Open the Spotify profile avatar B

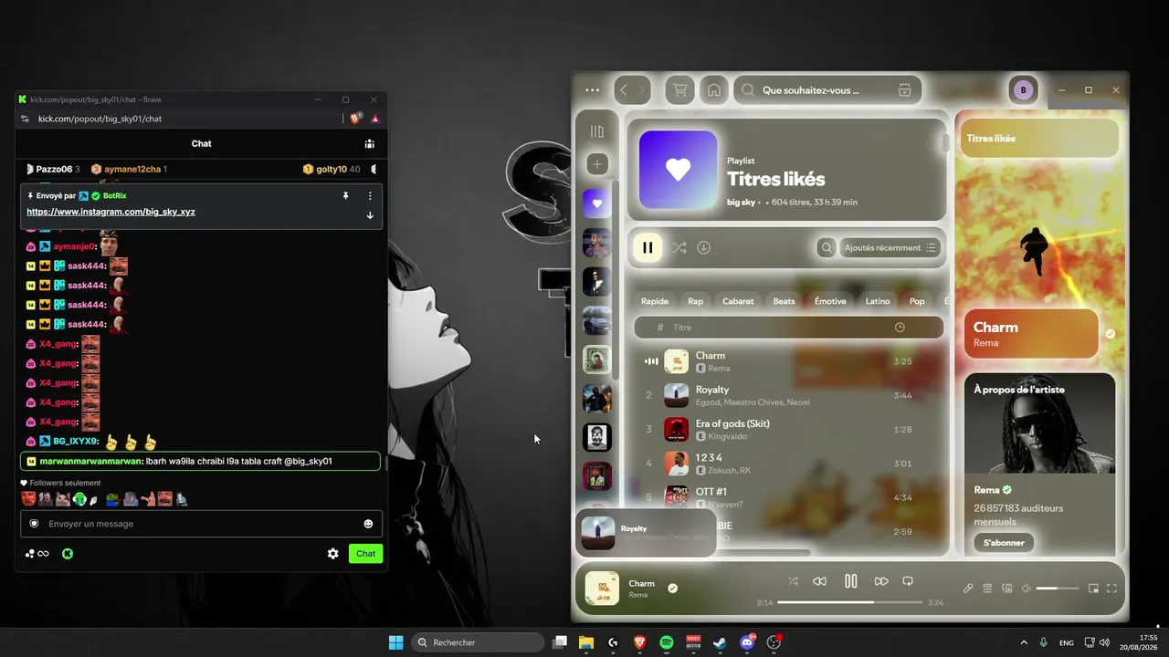click(1023, 90)
